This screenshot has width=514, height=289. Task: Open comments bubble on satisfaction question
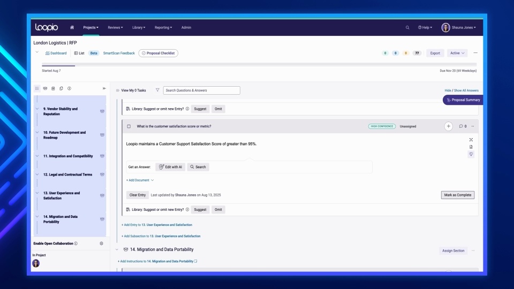463,126
